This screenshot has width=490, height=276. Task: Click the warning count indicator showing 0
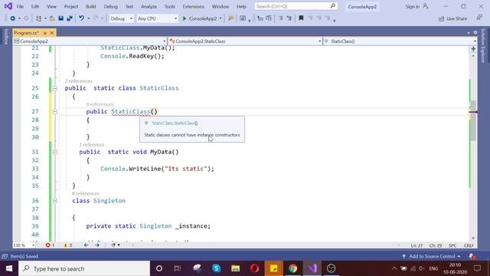68,245
